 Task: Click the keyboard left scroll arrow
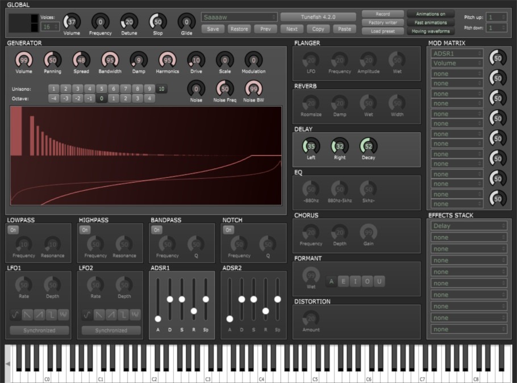7,364
